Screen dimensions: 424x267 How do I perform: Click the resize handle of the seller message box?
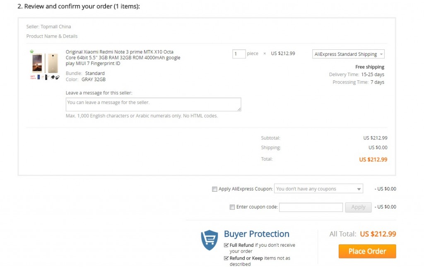[x=239, y=109]
